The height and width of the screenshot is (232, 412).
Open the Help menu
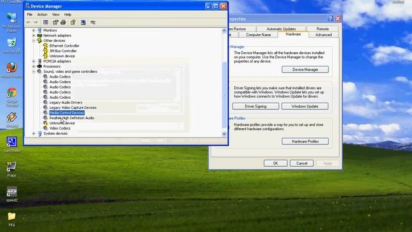click(68, 14)
